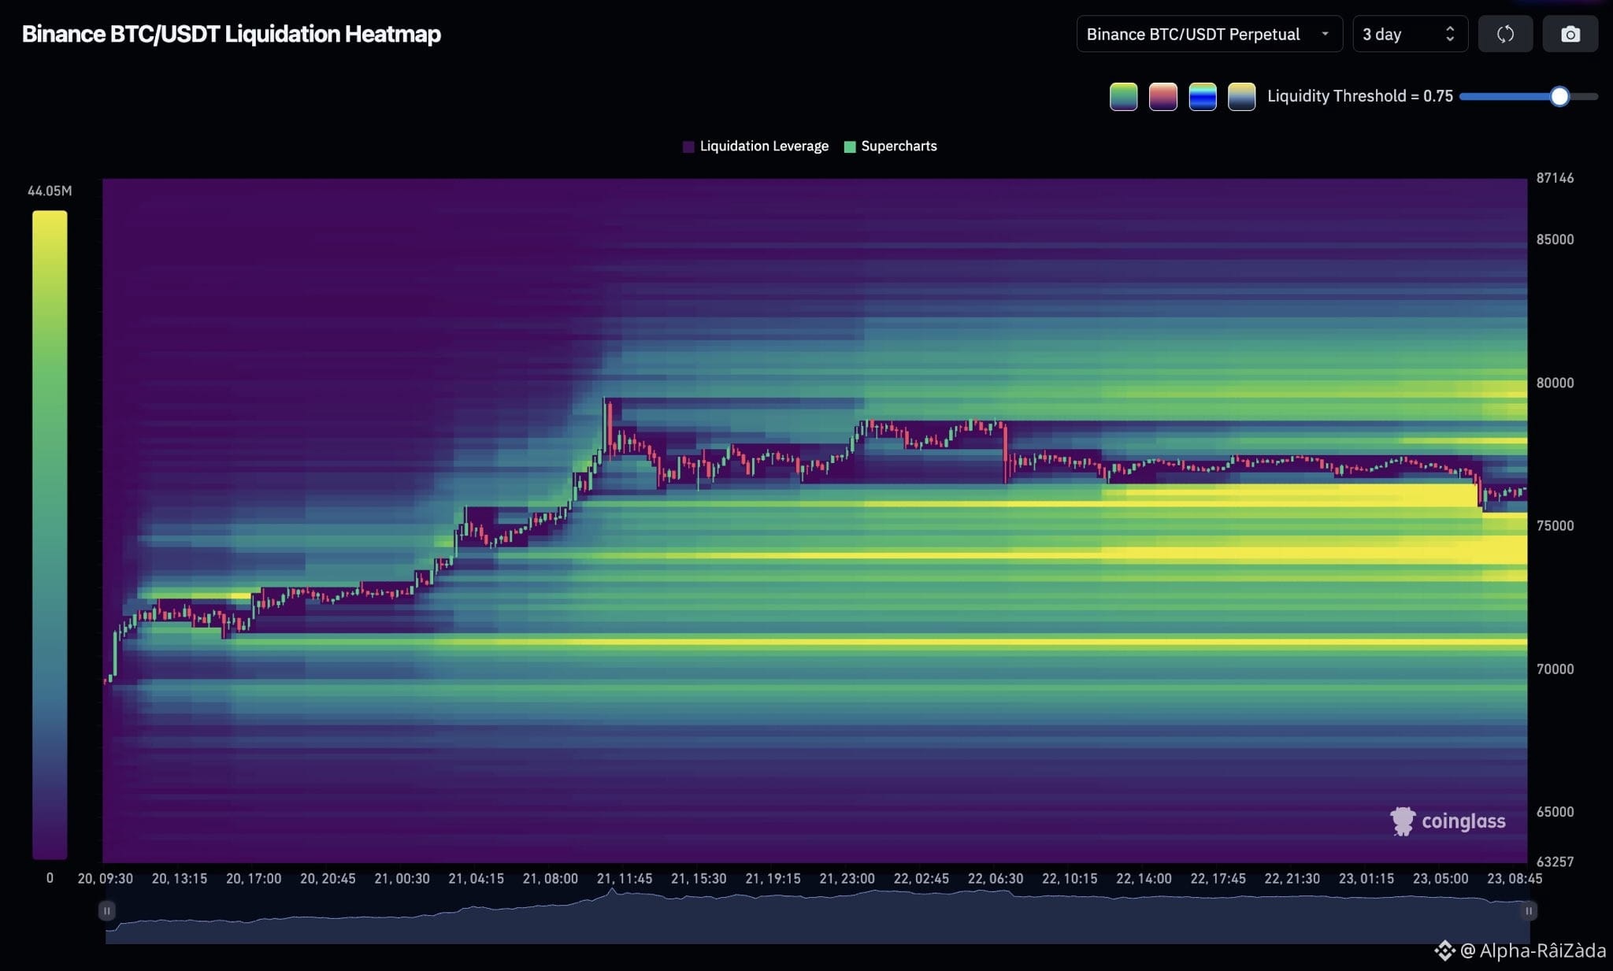Select the yellow-navy color scheme swatch
Viewport: 1613px width, 971px height.
click(1241, 96)
